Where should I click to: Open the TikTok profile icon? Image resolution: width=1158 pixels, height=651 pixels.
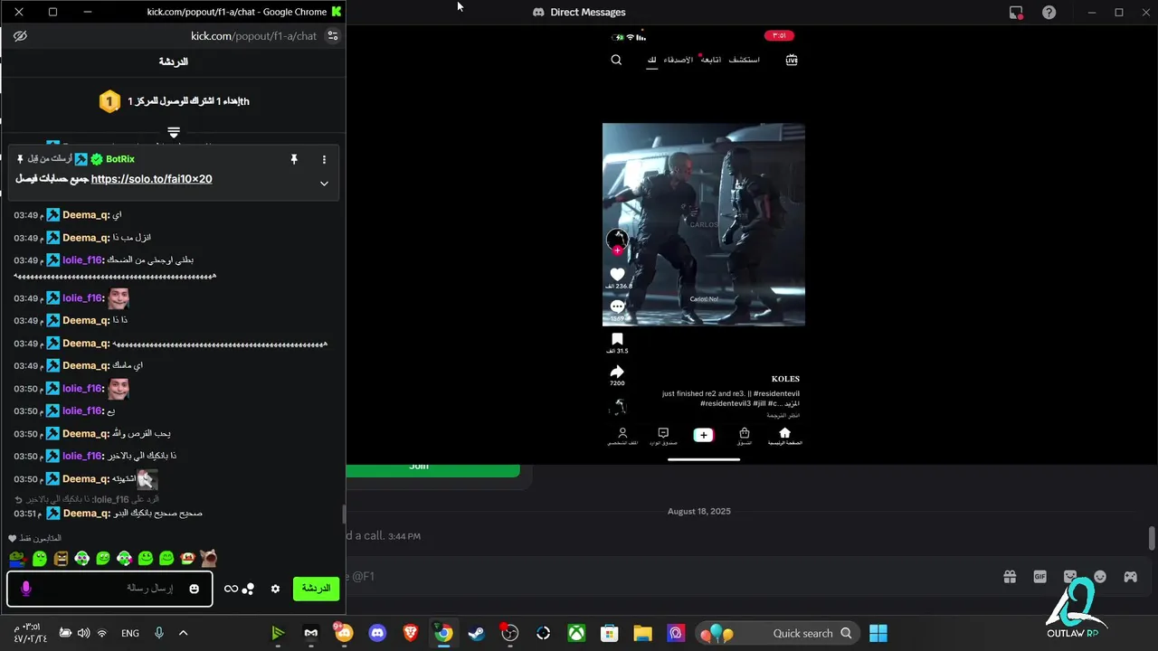622,433
